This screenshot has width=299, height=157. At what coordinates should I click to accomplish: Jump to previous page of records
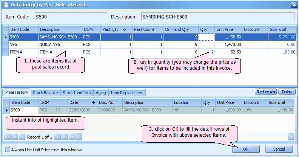click(x=14, y=137)
